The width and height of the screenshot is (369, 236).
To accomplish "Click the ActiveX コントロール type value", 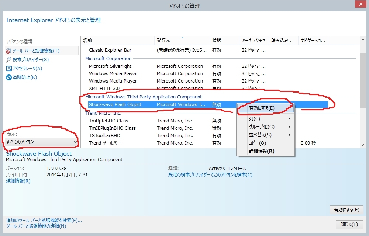I will [228, 168].
